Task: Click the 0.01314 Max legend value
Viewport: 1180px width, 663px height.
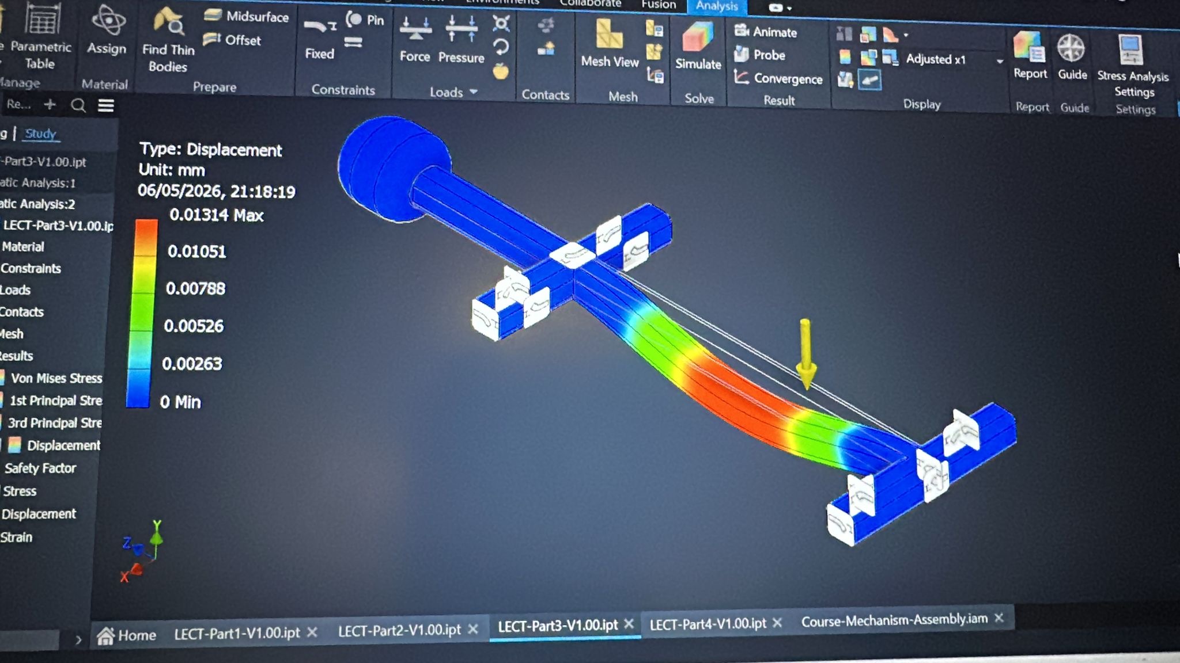Action: [217, 215]
